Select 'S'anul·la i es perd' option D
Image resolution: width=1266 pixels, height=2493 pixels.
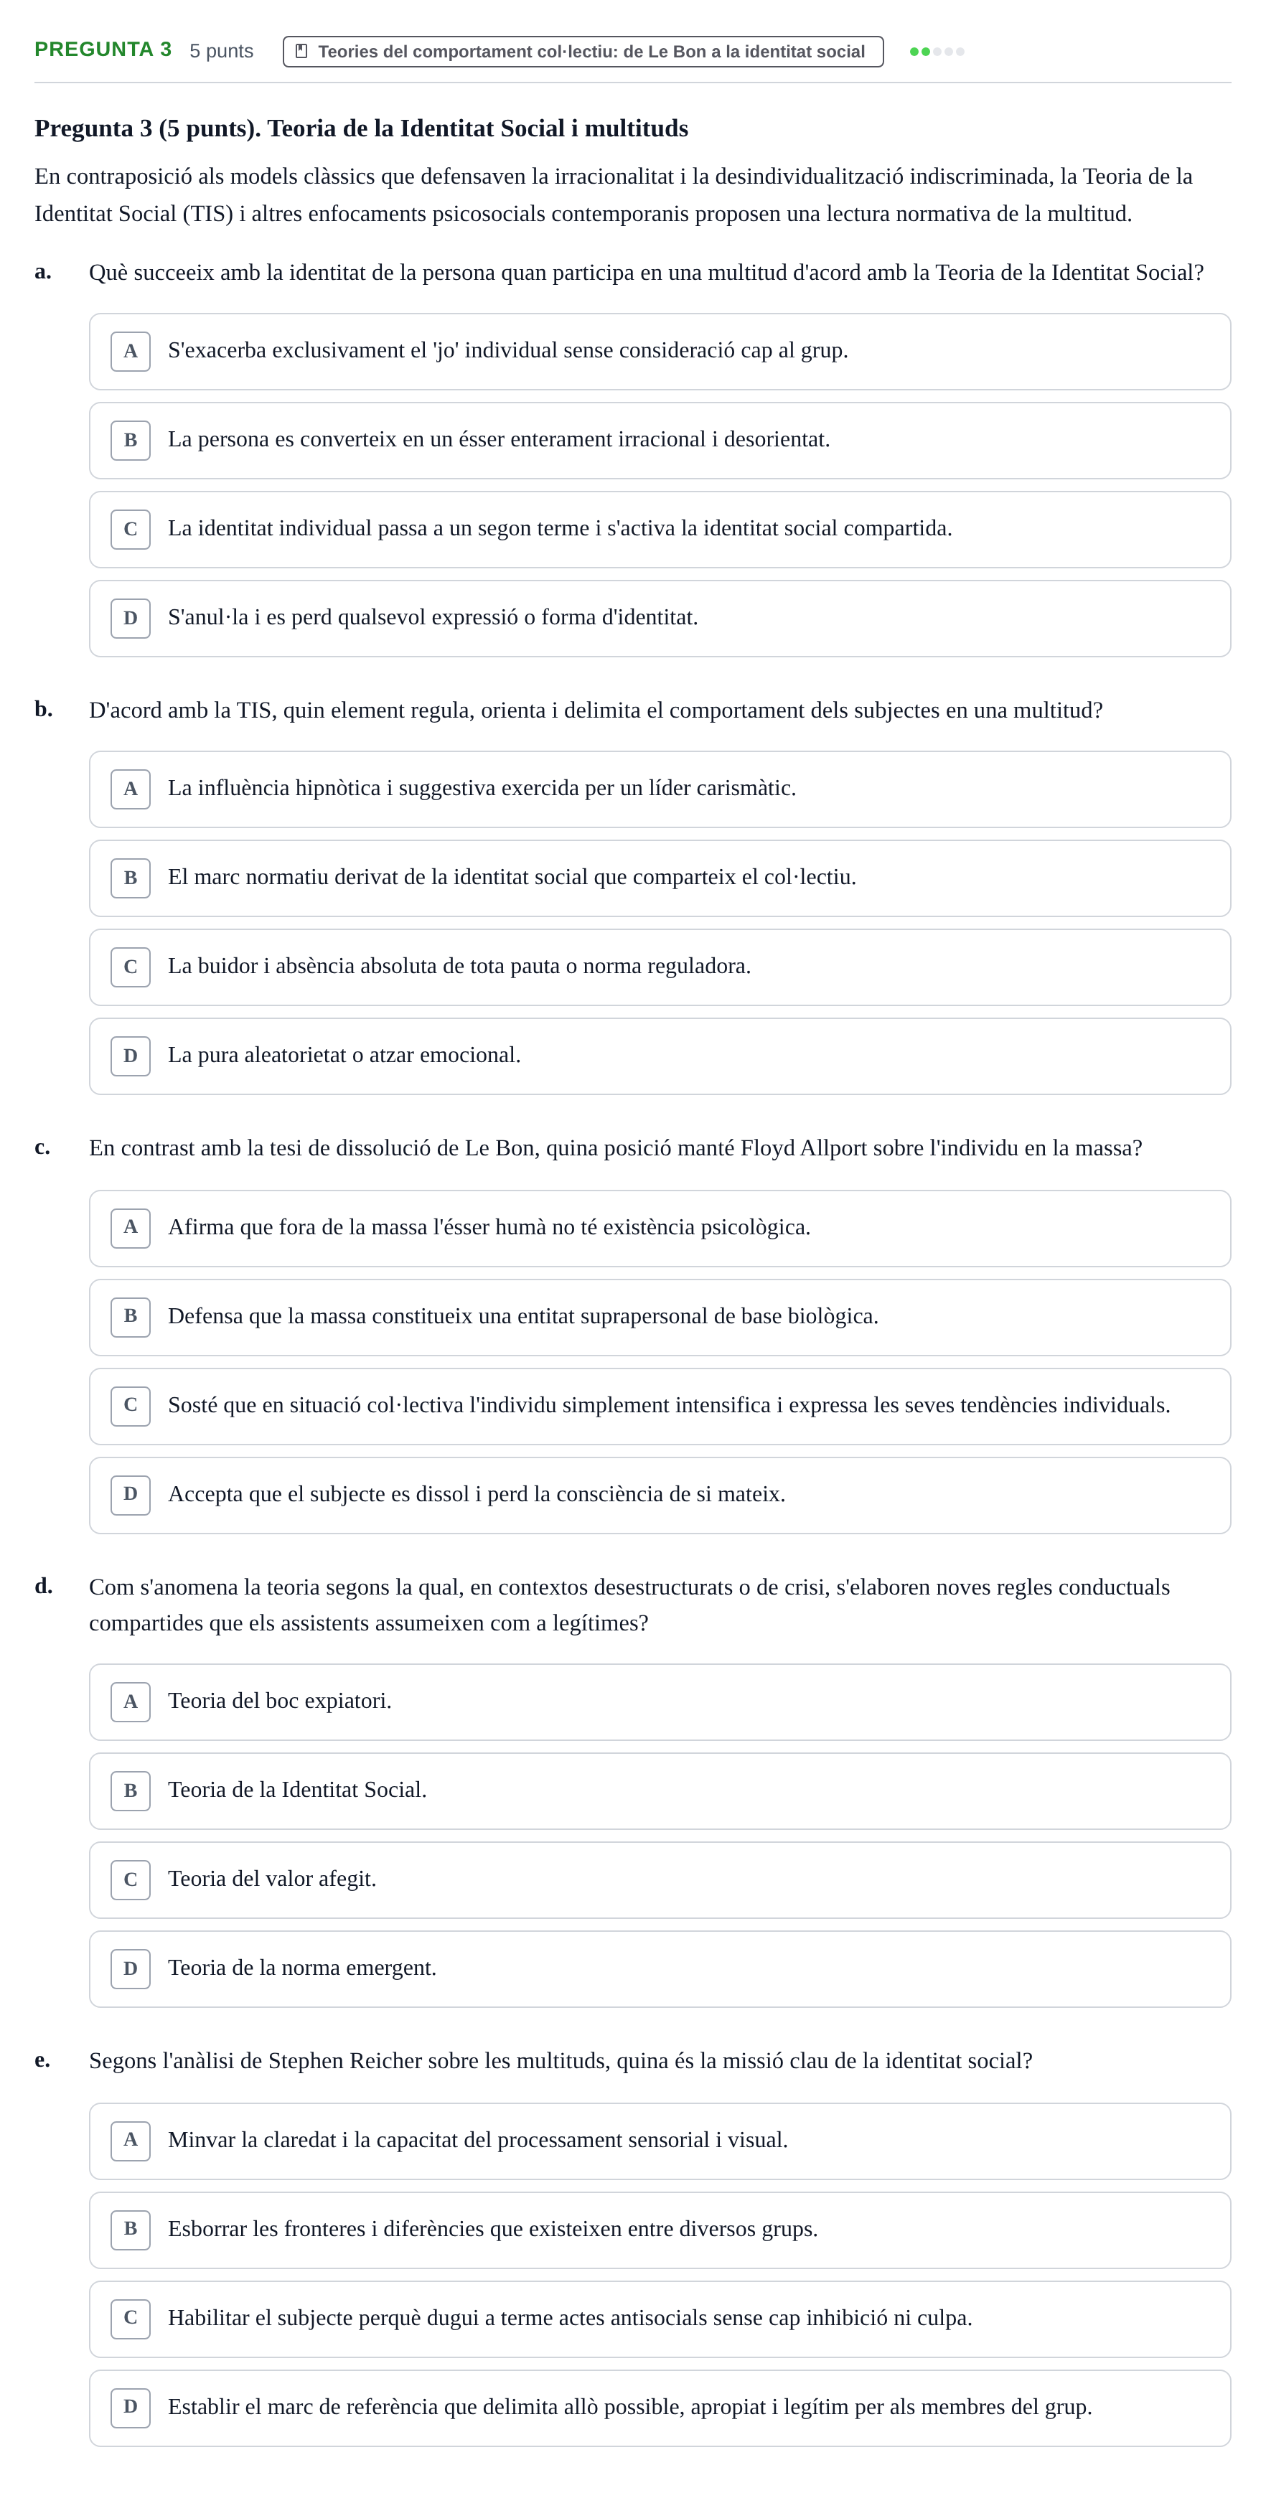tap(659, 619)
